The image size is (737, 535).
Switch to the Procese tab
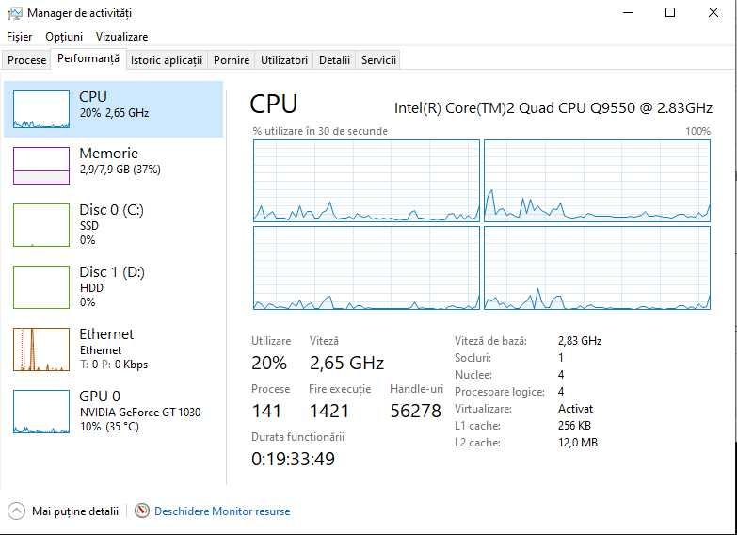pyautogui.click(x=26, y=60)
